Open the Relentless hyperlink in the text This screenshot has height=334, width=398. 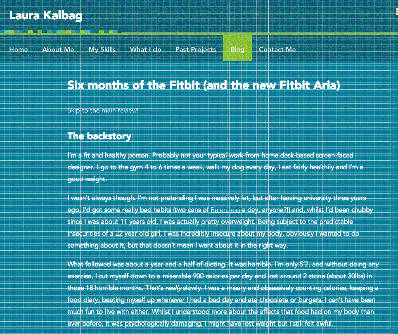tap(225, 210)
